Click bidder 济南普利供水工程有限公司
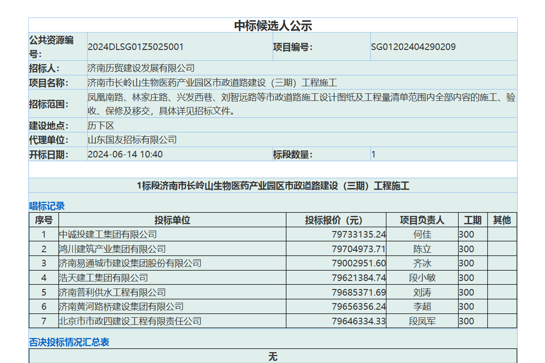Screen dimensions: 545x363 pyautogui.click(x=113, y=292)
